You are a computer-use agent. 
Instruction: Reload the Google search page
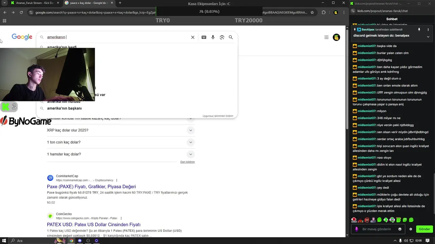click(x=21, y=13)
